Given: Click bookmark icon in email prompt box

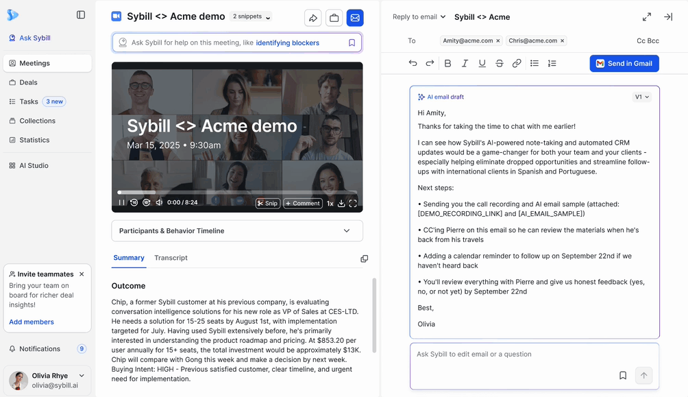Looking at the screenshot, I should pos(623,376).
